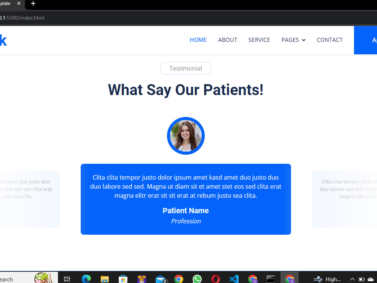Image resolution: width=377 pixels, height=283 pixels.
Task: Open Task View in the taskbar
Action: [67, 279]
